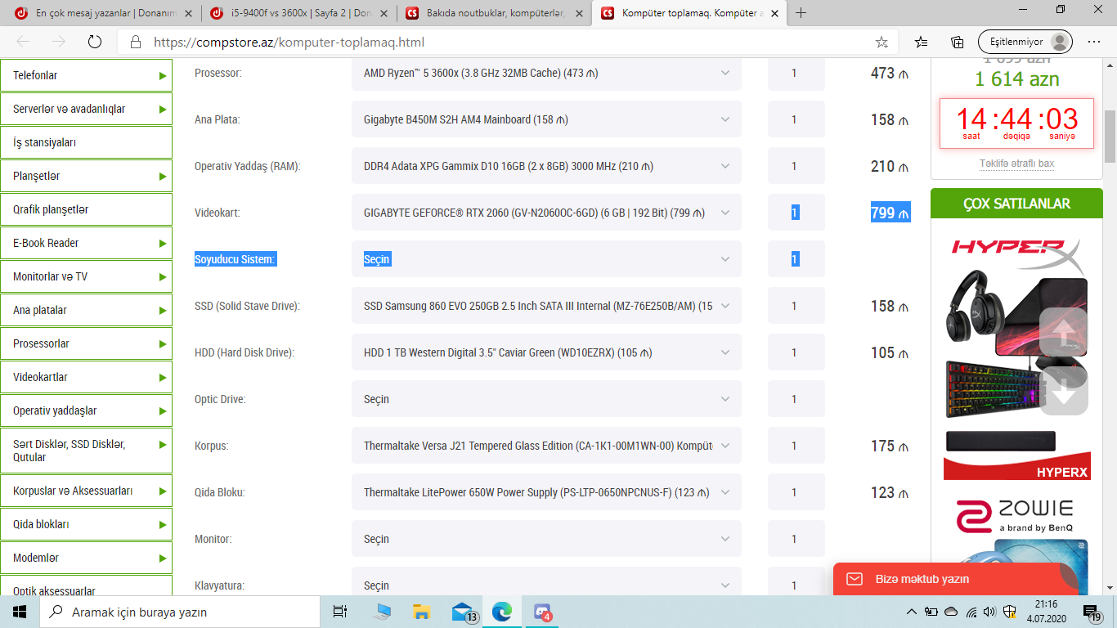Open Monitorlar və TV category
The width and height of the screenshot is (1117, 628).
pos(86,276)
